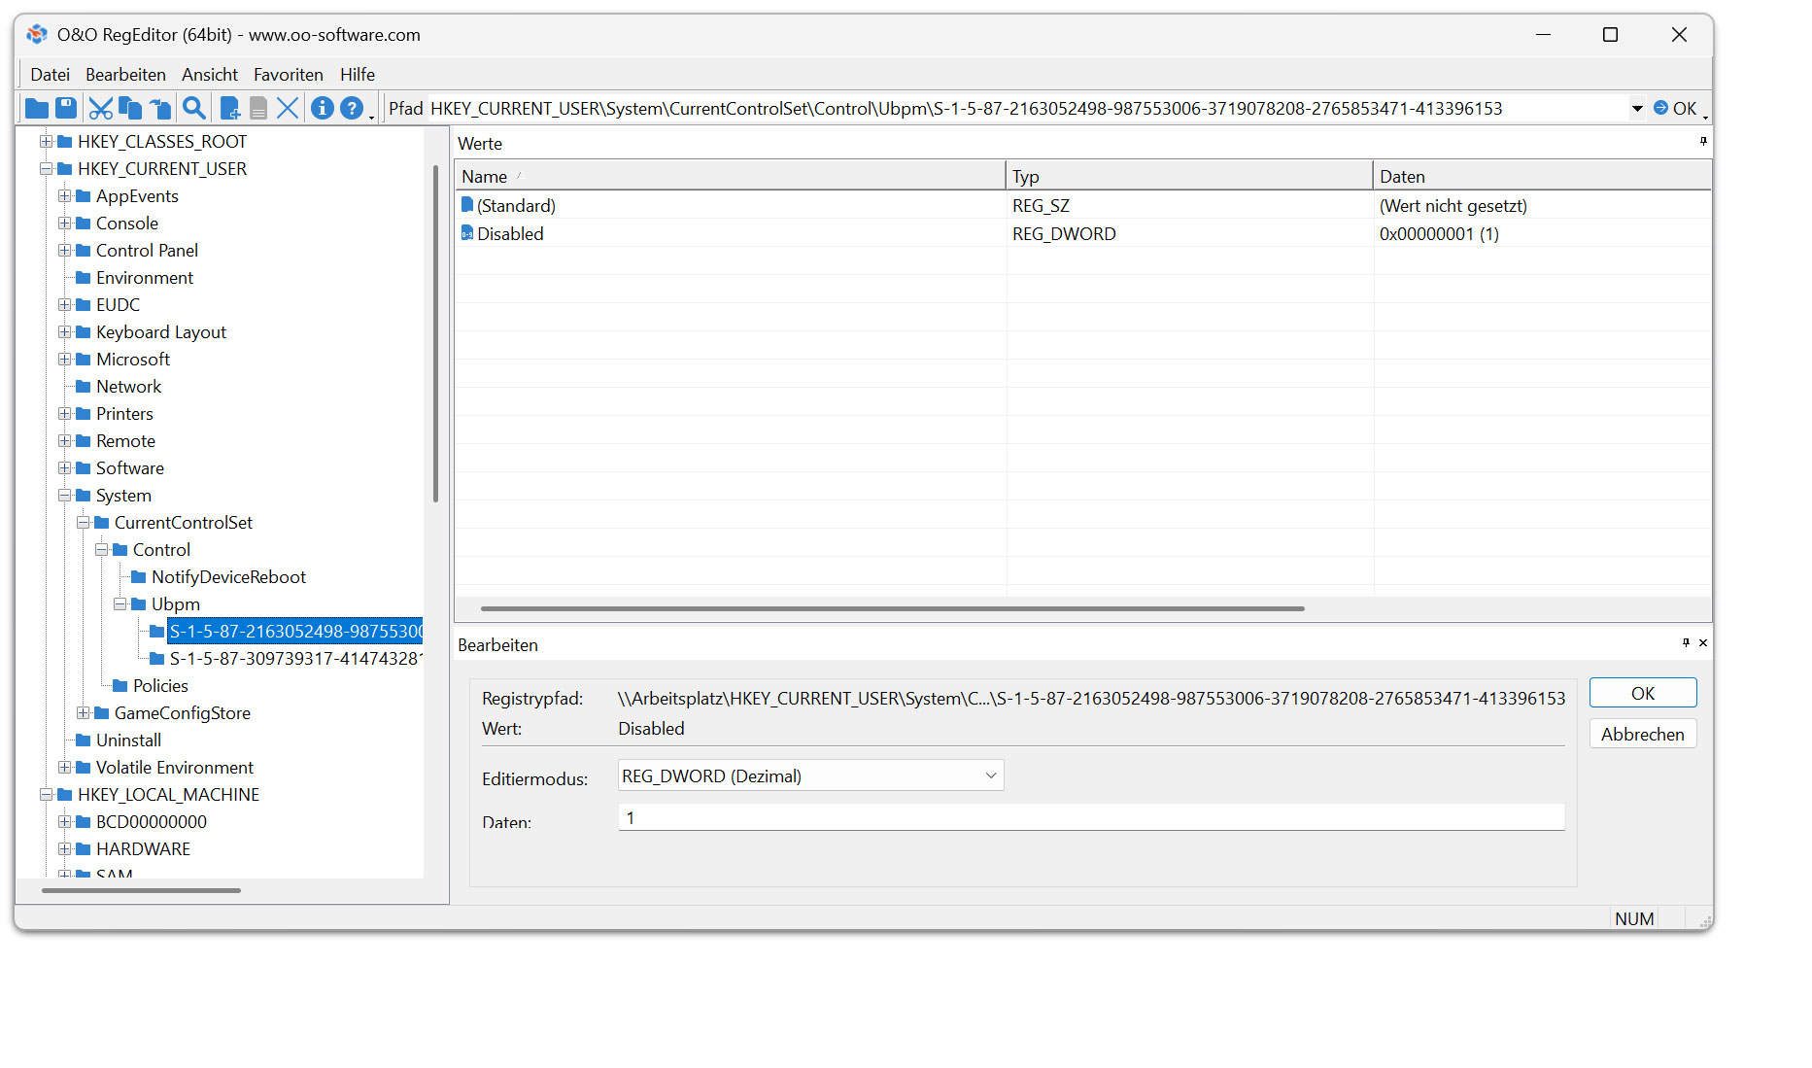Viewport: 1812px width, 1068px height.
Task: Click the Abbrechen button
Action: tap(1642, 734)
